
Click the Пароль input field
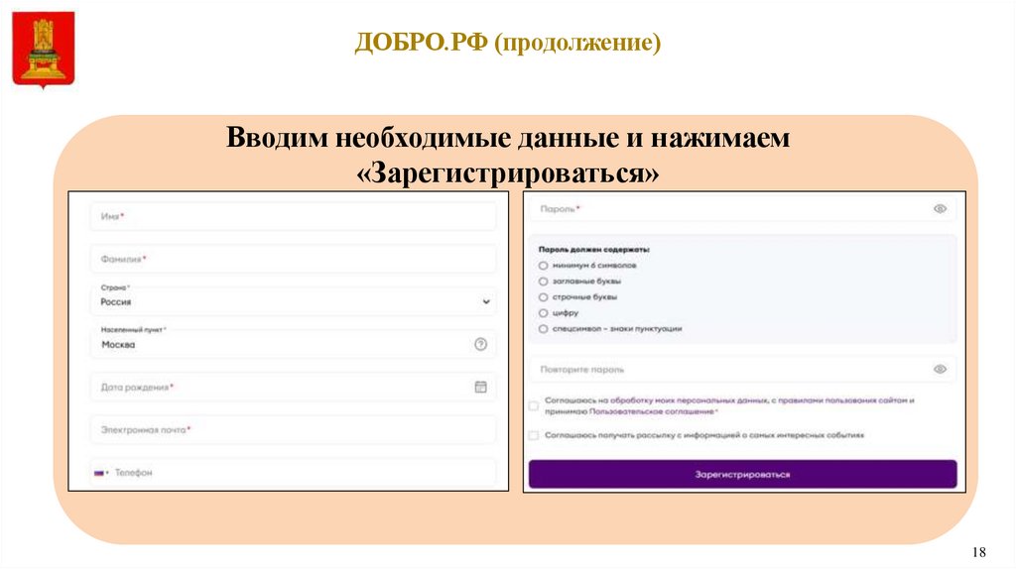(742, 209)
